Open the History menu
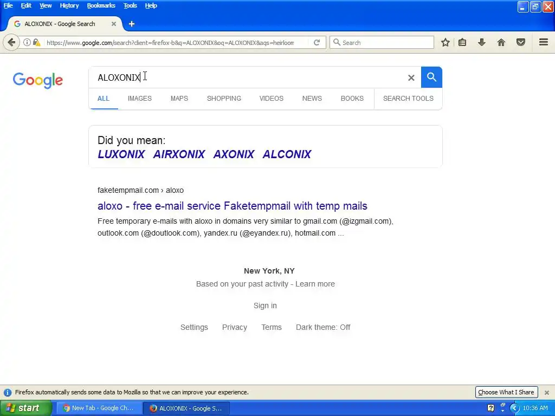The image size is (555, 416). click(x=69, y=5)
